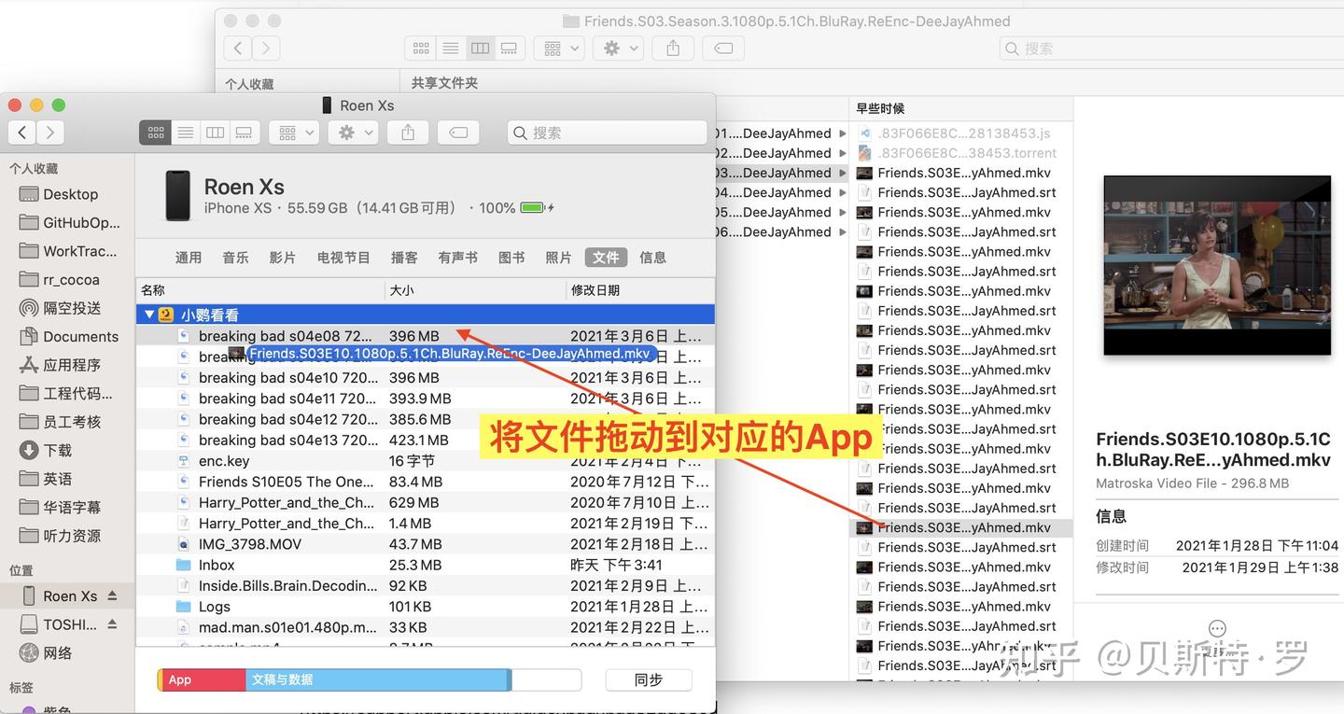
Task: Switch front Finder to list view
Action: pyautogui.click(x=186, y=133)
